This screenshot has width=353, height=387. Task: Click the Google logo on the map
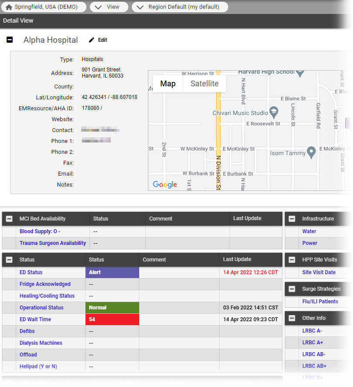click(165, 185)
